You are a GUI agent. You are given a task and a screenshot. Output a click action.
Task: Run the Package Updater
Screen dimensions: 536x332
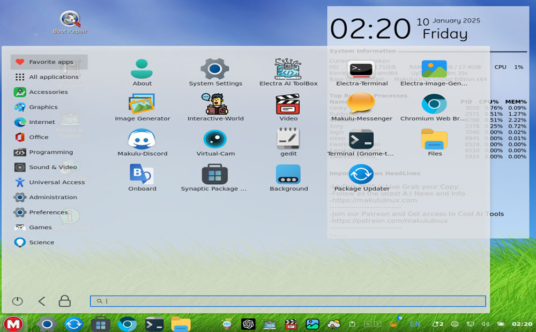click(361, 176)
